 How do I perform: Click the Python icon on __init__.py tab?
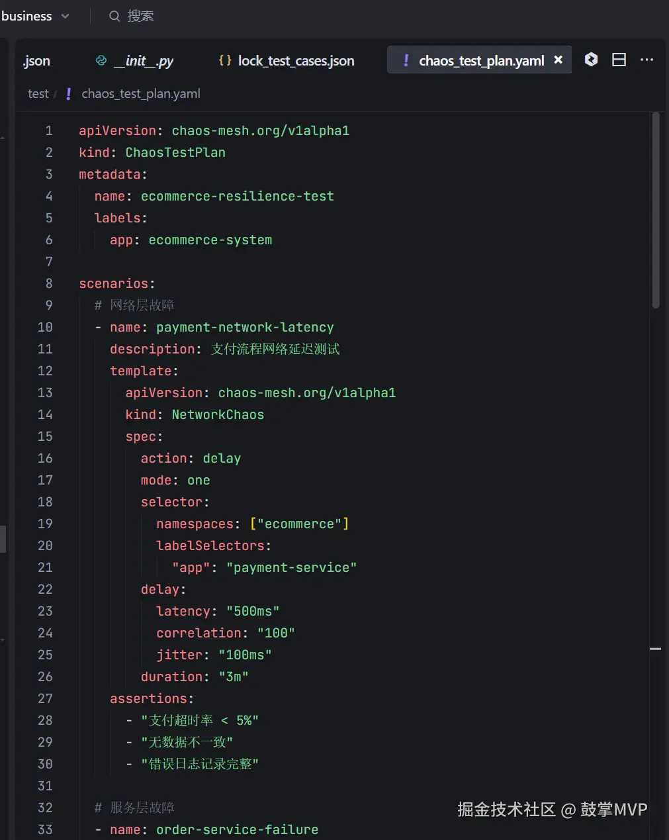pos(101,61)
